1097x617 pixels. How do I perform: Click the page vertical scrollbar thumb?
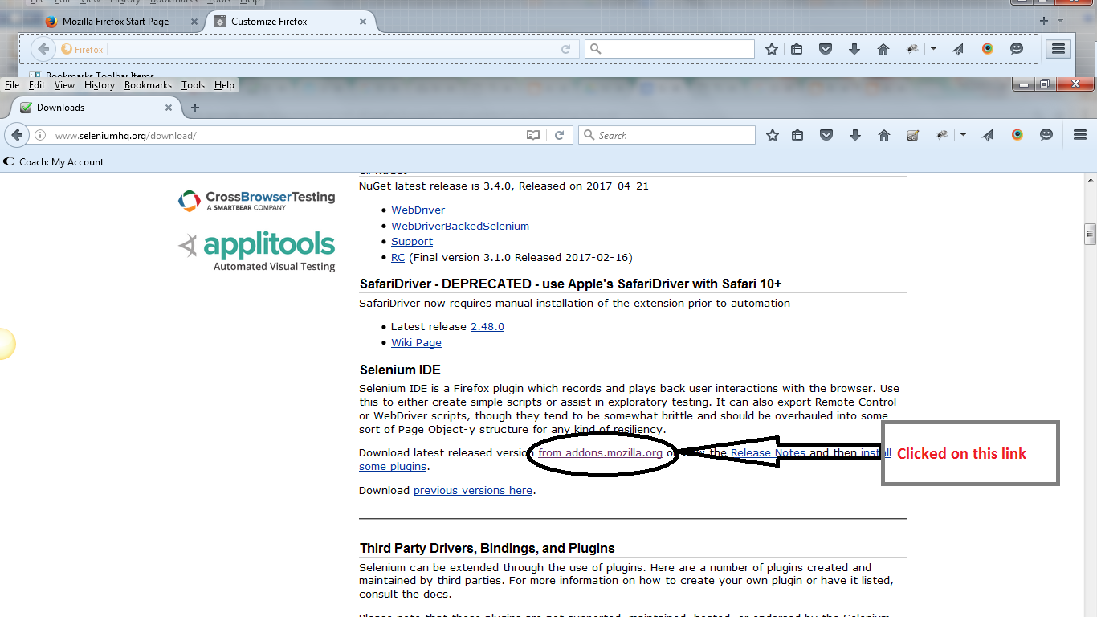(x=1090, y=234)
